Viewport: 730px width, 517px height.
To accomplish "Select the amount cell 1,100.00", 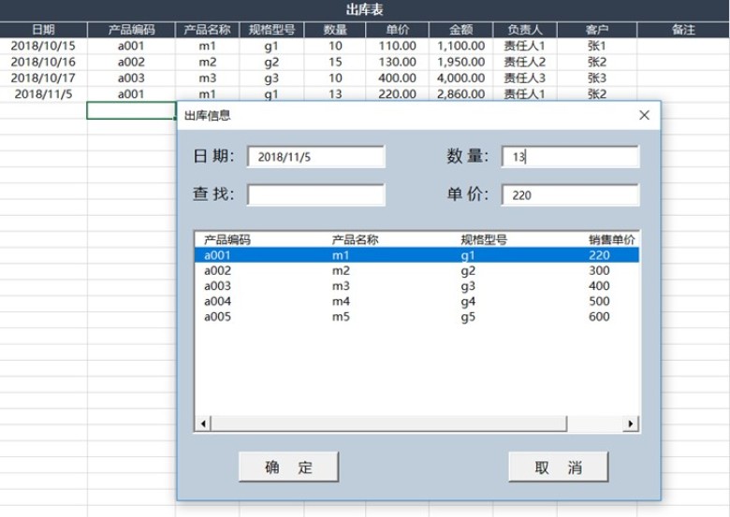I will (x=460, y=46).
